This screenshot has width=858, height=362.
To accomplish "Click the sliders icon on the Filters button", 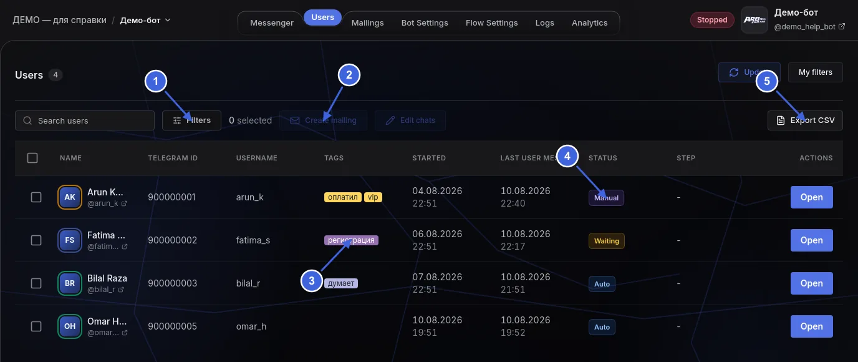I will pos(177,120).
